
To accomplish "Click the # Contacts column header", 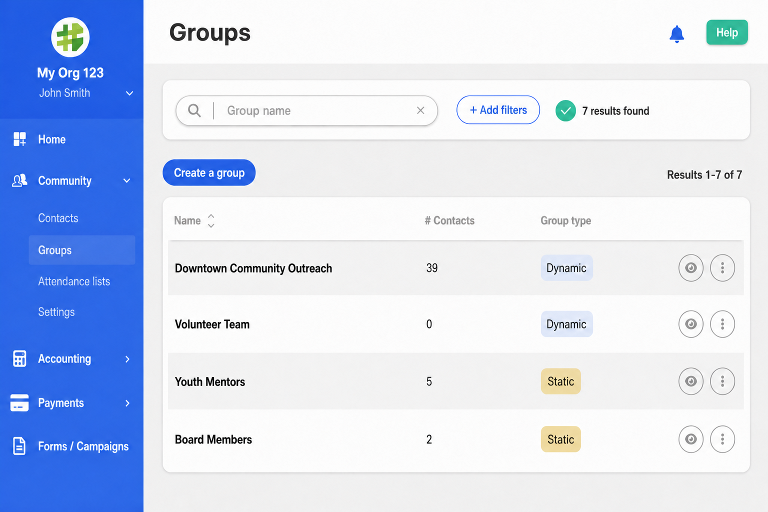I will [x=449, y=220].
